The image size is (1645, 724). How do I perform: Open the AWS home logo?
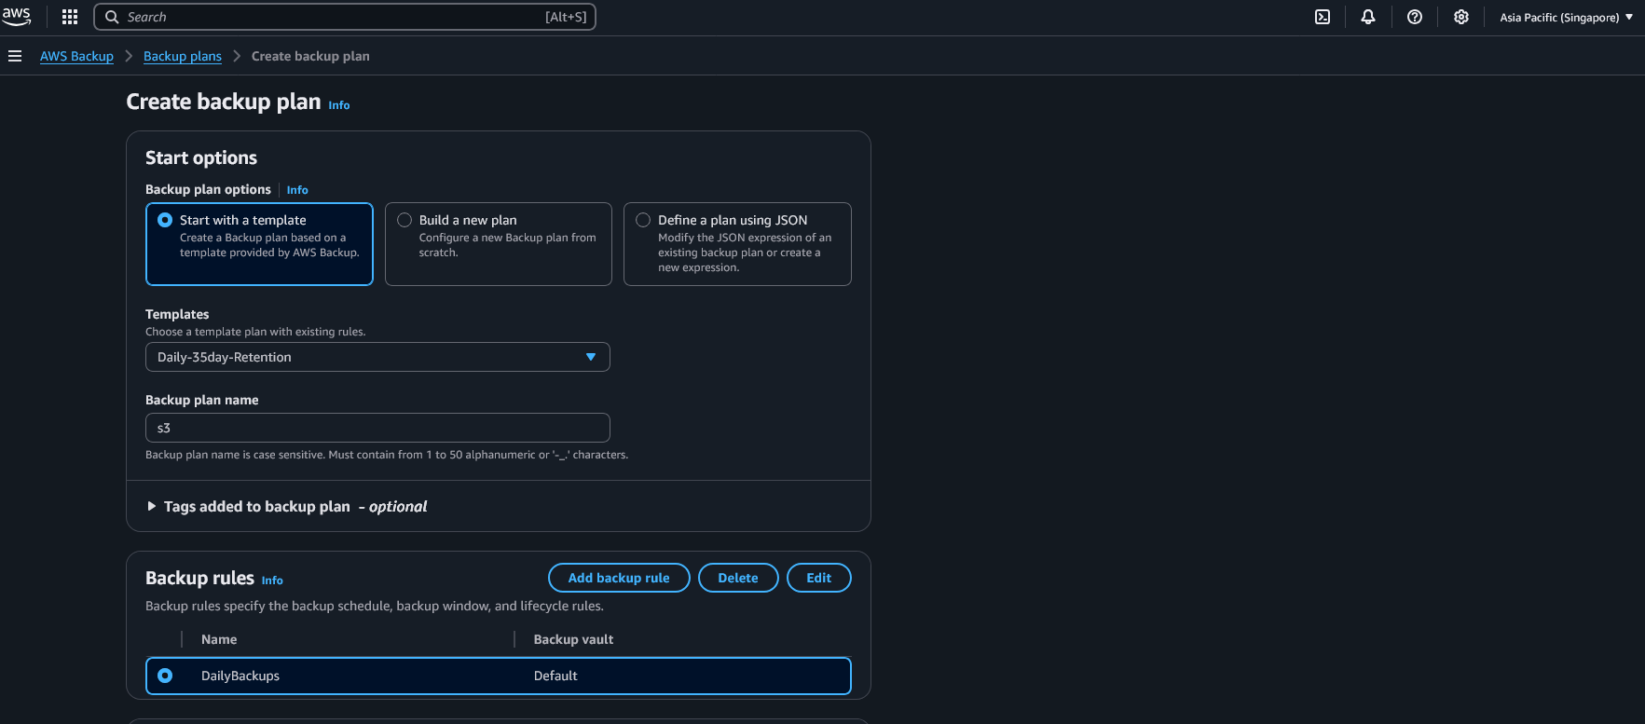(x=16, y=16)
